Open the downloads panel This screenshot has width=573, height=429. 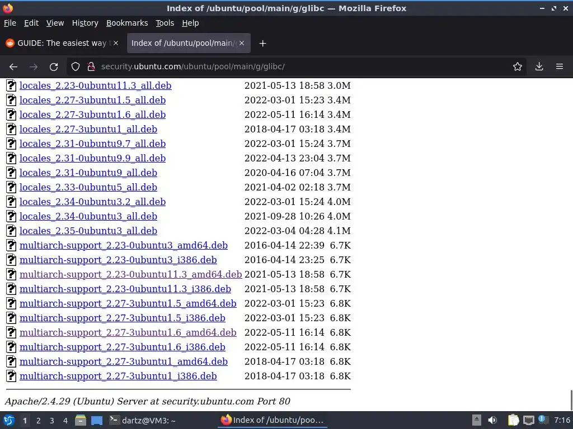pos(539,67)
